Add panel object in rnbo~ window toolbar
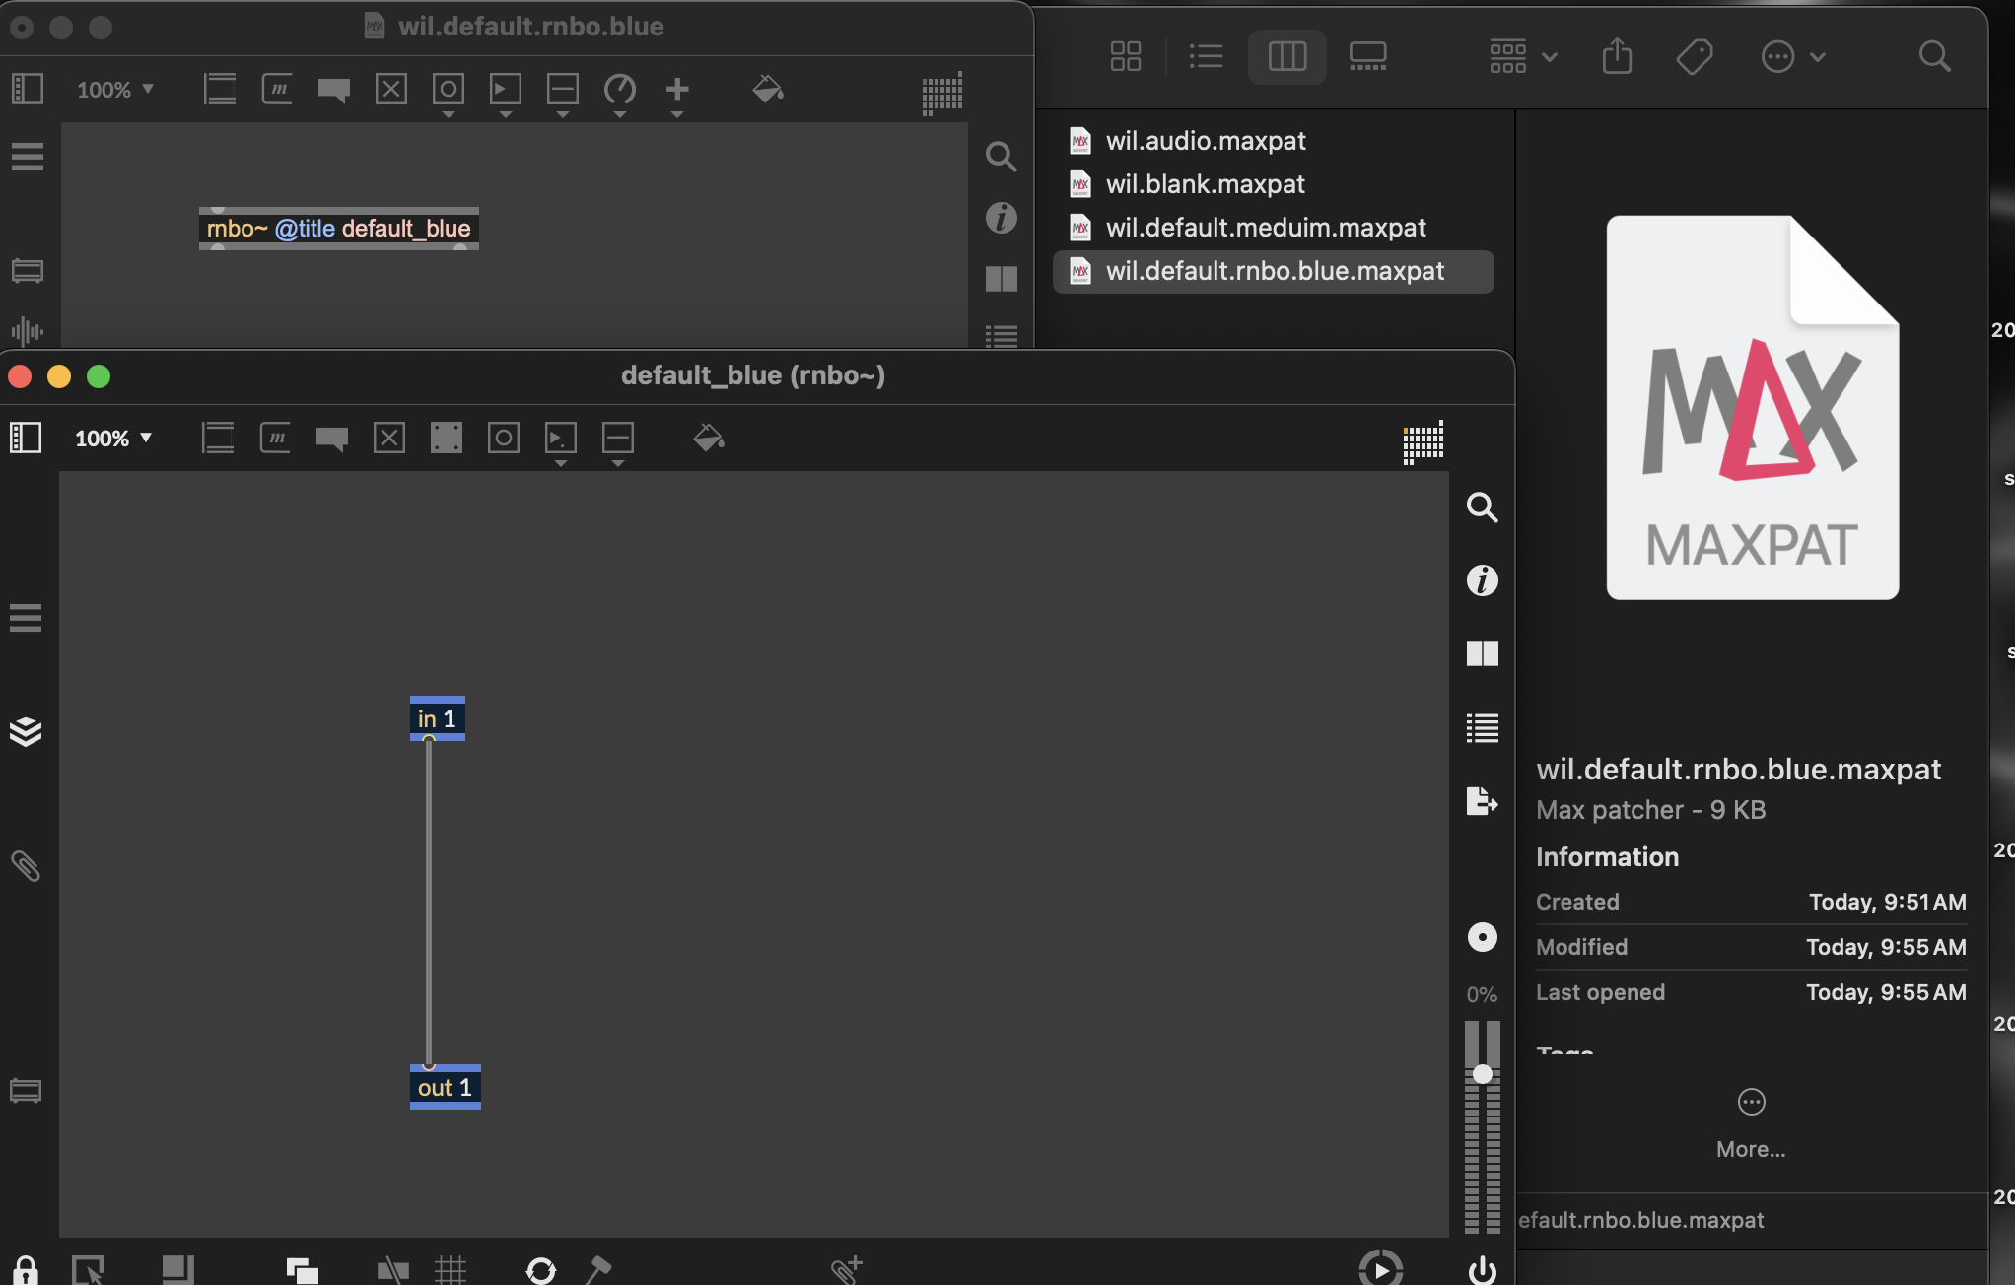2015x1285 pixels. [447, 438]
